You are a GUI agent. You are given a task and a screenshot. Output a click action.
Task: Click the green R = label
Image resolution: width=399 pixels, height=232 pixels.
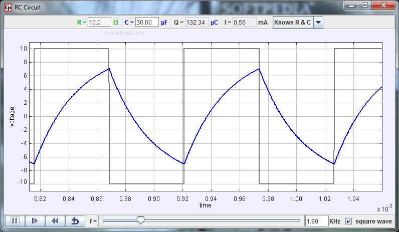point(82,23)
